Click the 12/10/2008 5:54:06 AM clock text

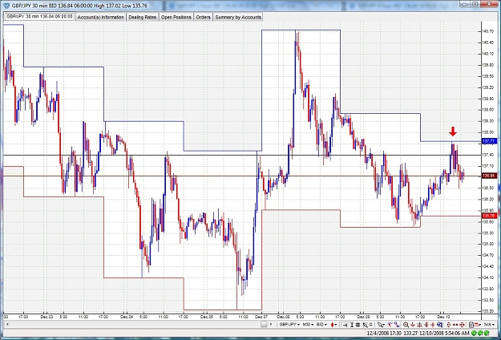(444, 334)
